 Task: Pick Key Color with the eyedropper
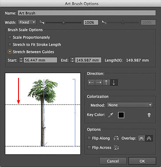[111, 115]
